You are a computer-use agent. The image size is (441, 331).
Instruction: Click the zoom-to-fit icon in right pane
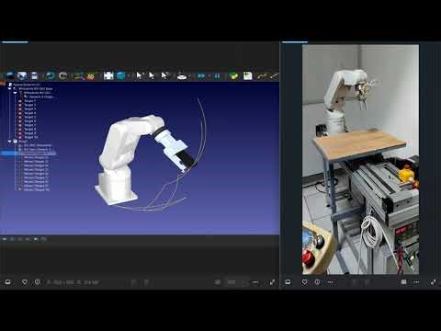click(x=403, y=282)
